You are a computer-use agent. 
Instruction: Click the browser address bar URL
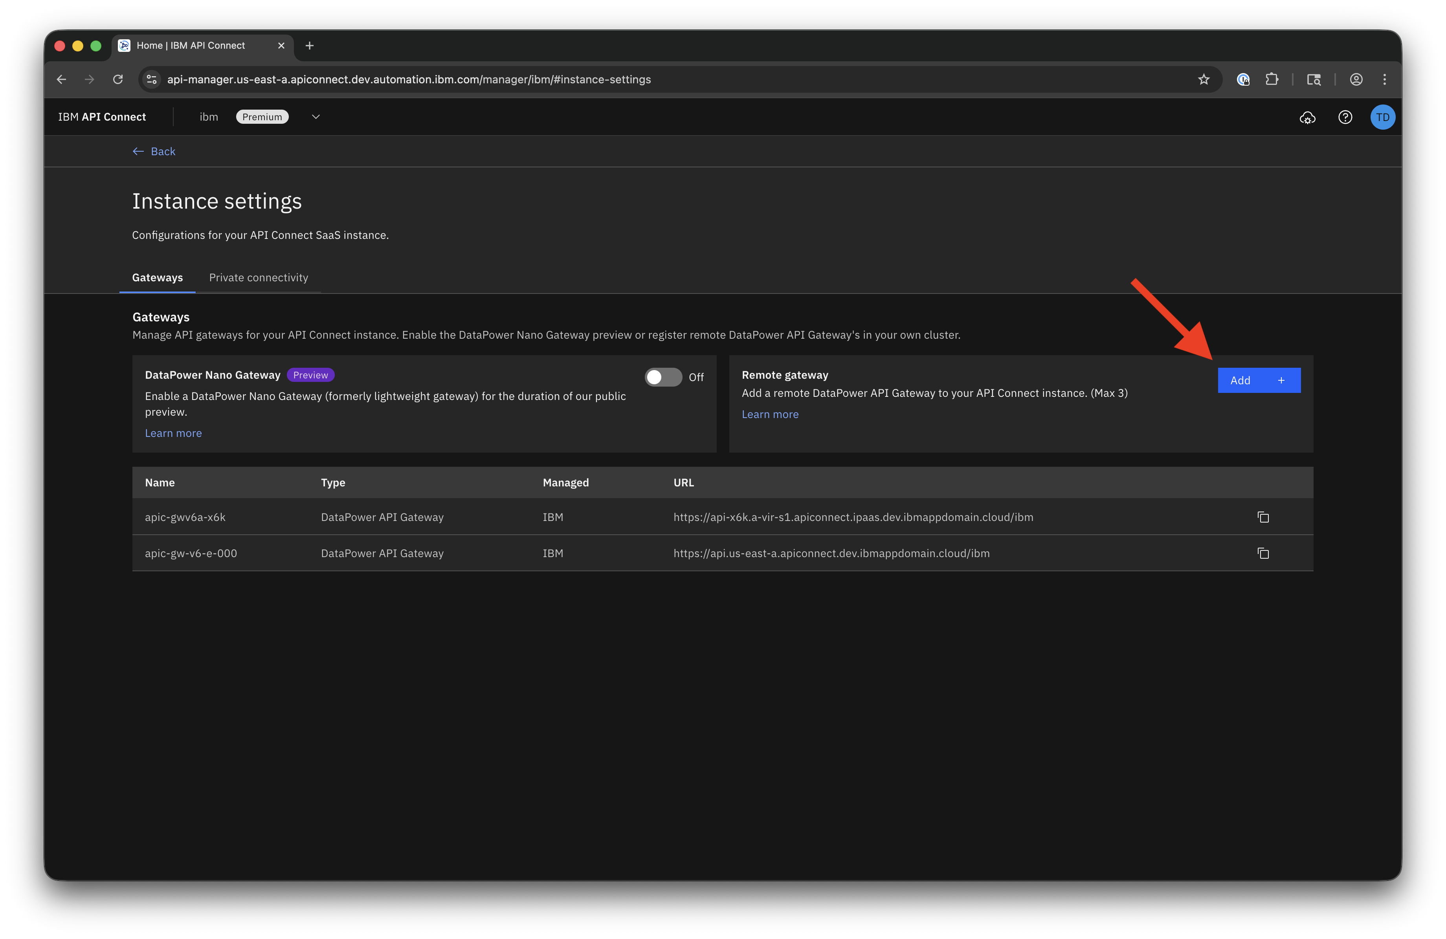pyautogui.click(x=408, y=80)
